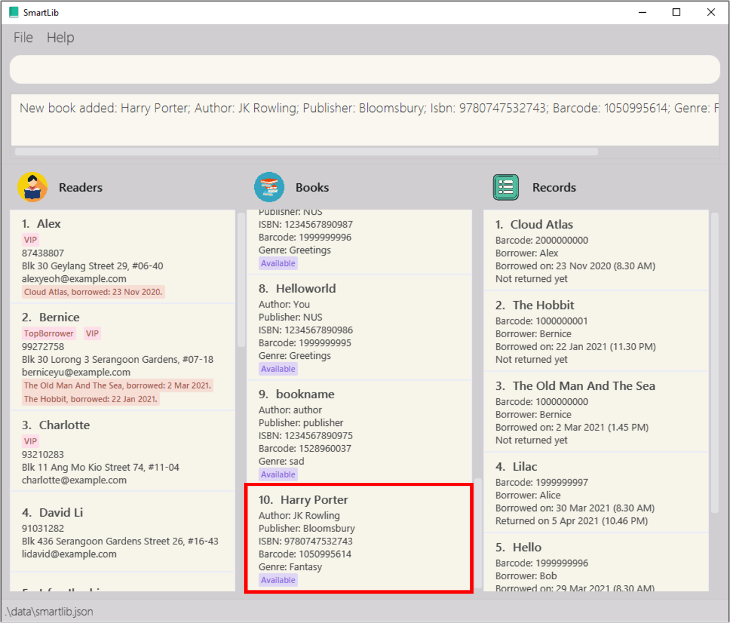
Task: Click the New book added result message
Action: [x=369, y=108]
